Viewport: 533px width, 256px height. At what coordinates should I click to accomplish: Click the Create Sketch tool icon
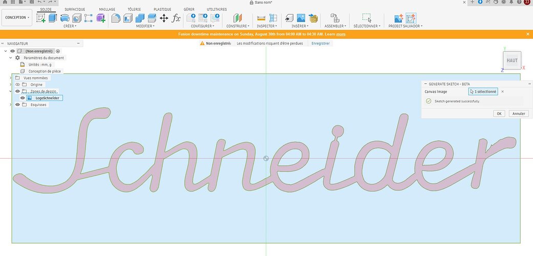[41, 18]
